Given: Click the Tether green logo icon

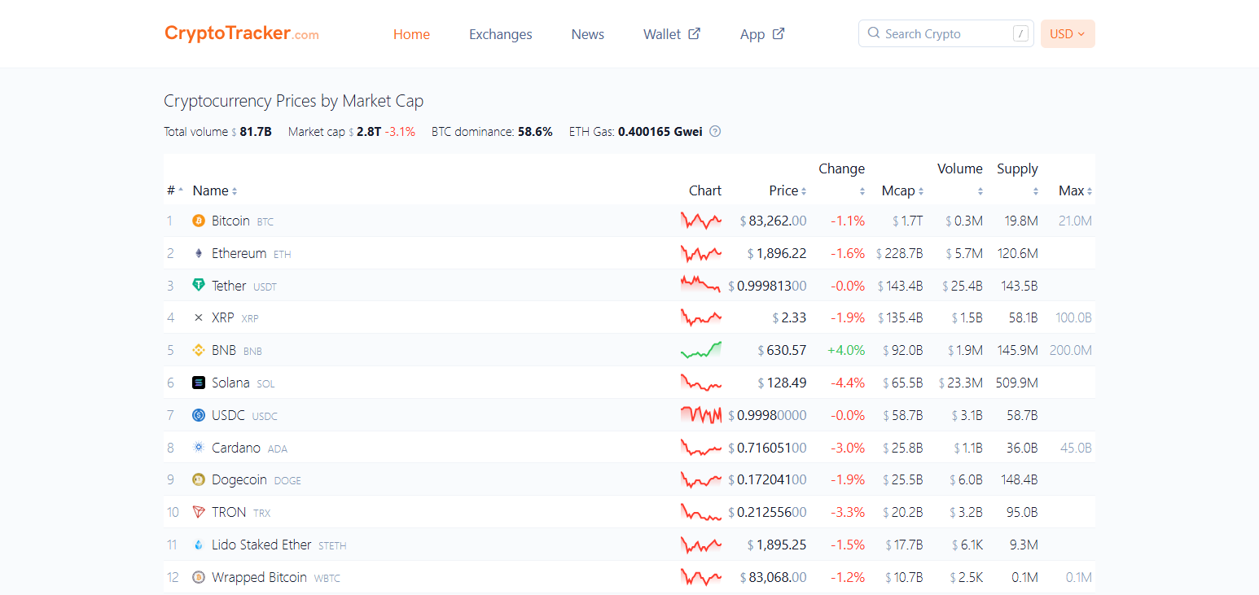Looking at the screenshot, I should click(x=198, y=285).
